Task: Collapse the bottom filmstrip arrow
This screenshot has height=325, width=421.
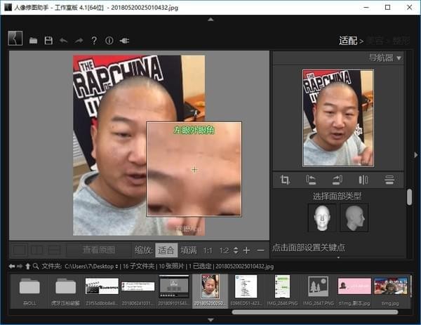Action: (x=210, y=319)
